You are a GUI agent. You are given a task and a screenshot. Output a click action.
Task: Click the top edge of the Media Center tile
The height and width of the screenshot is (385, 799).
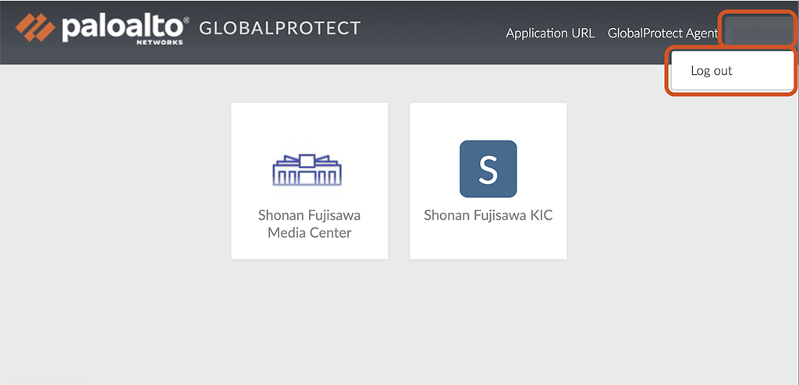coord(309,106)
